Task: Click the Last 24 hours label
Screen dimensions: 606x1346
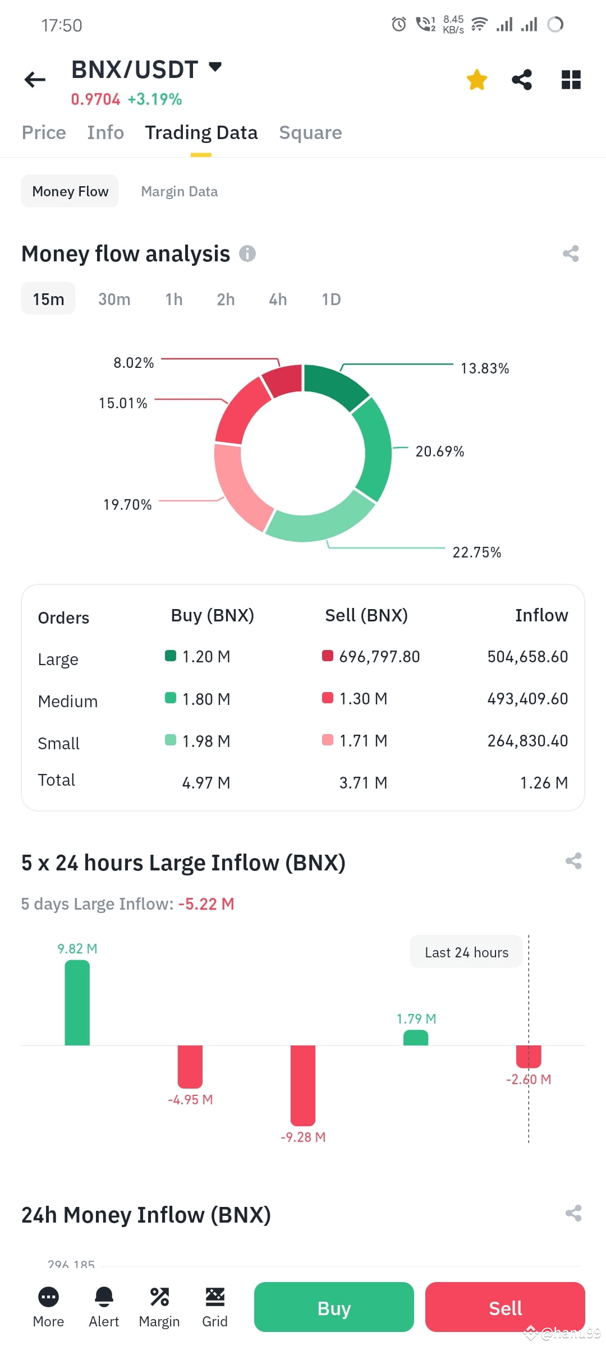Action: (x=466, y=952)
